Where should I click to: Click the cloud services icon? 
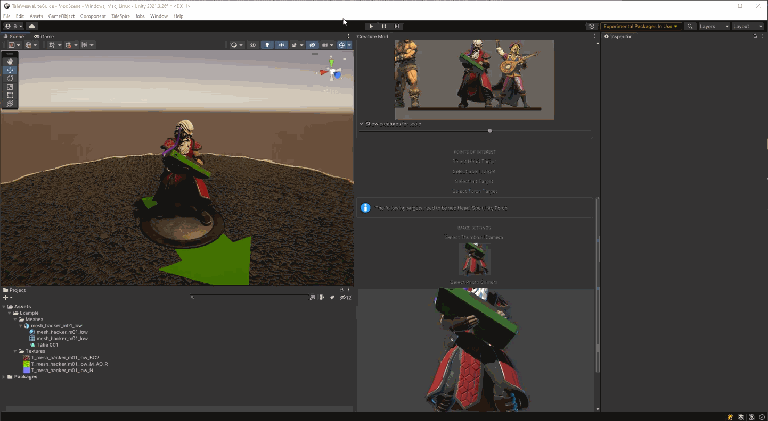pyautogui.click(x=32, y=26)
